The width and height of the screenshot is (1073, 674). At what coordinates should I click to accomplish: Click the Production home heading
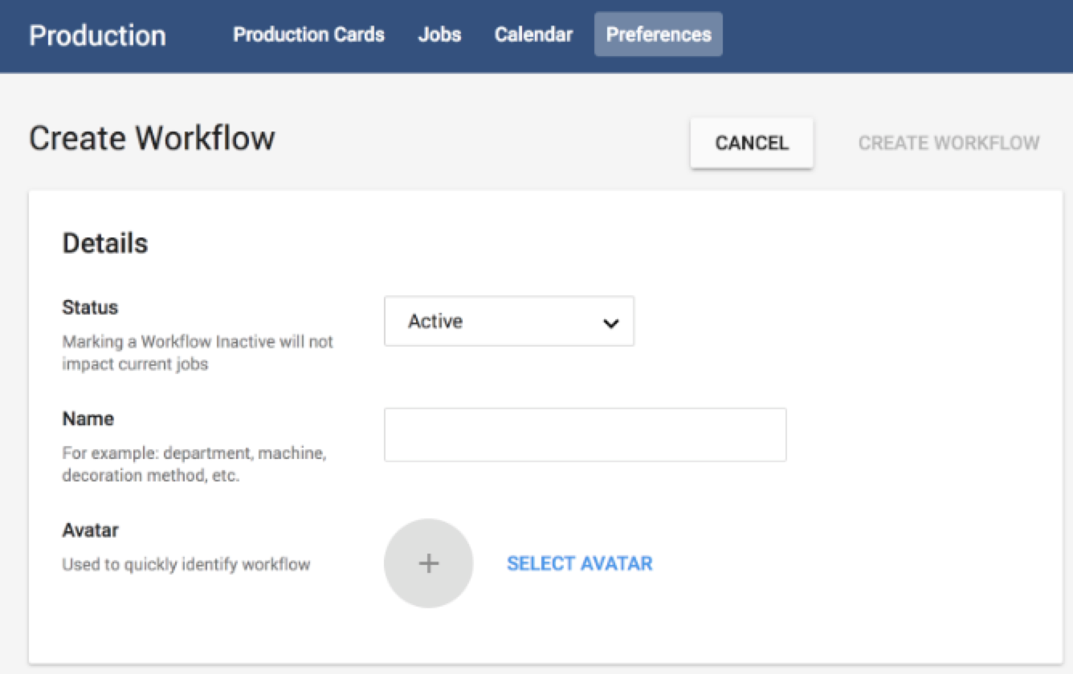pyautogui.click(x=97, y=35)
